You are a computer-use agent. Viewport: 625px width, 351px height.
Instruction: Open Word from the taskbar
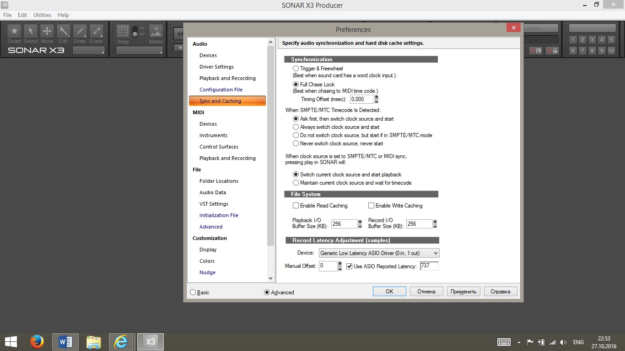click(65, 341)
